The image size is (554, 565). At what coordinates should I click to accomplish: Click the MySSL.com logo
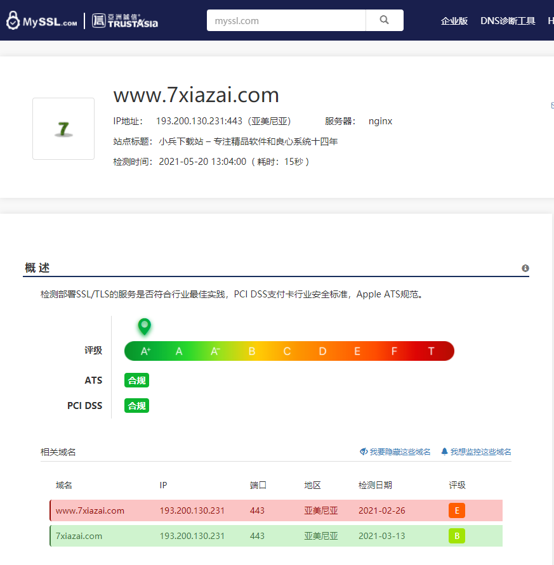[x=42, y=21]
